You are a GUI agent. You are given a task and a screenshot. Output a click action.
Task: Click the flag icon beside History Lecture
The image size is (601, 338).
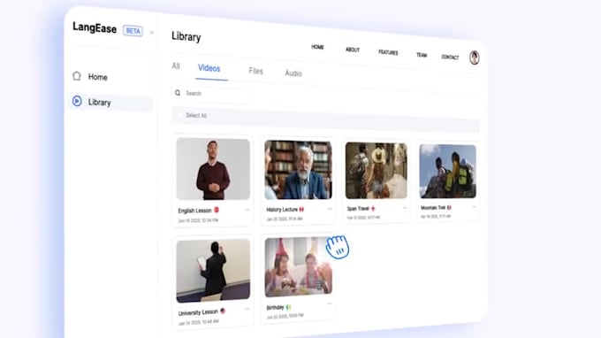click(x=301, y=209)
